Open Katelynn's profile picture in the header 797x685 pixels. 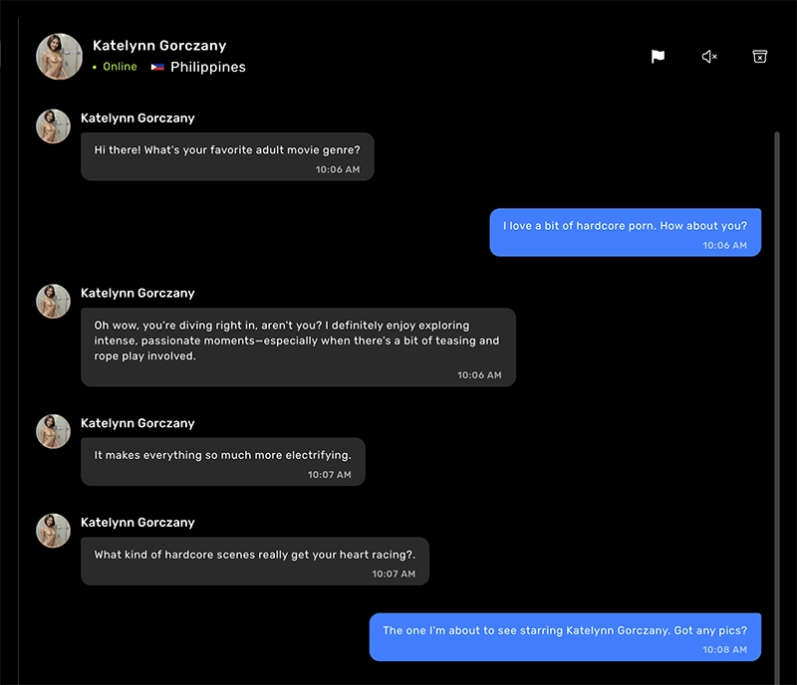point(59,56)
